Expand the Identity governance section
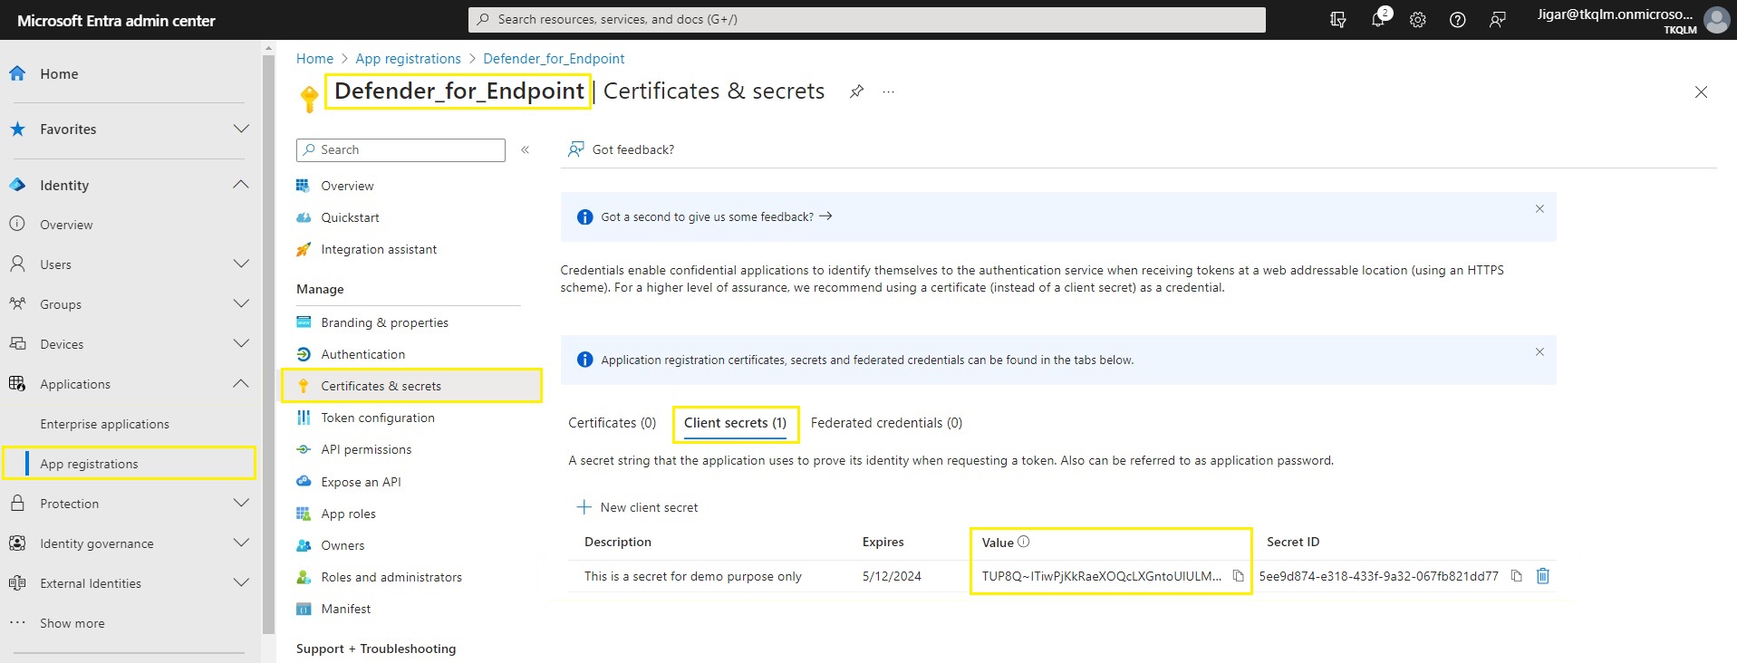 click(241, 543)
